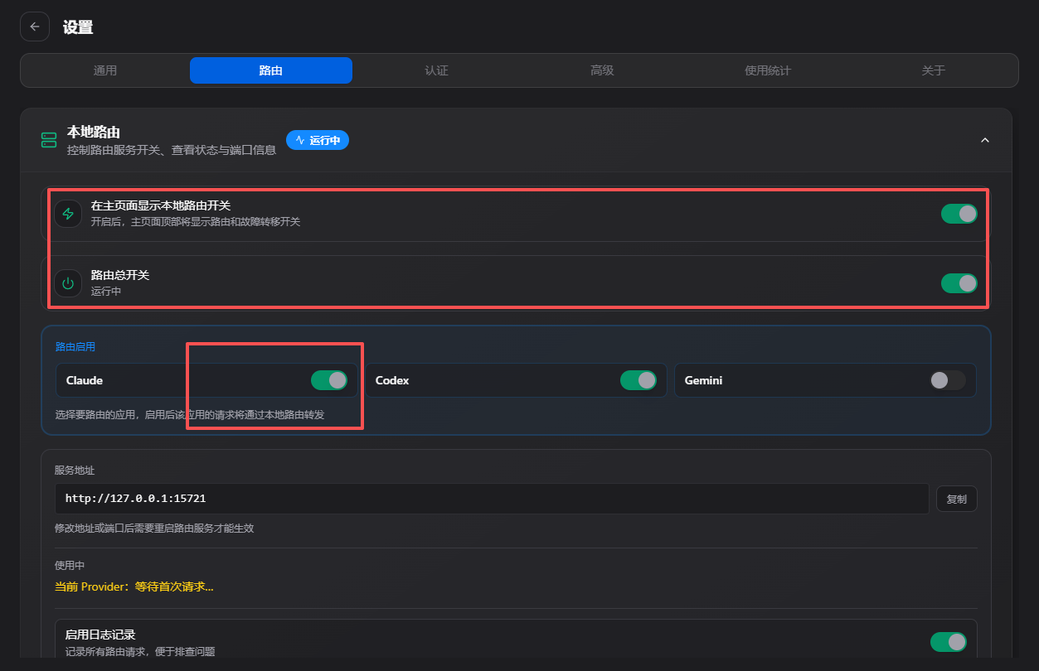
Task: Click the 启用日志记录 label
Action: (100, 635)
